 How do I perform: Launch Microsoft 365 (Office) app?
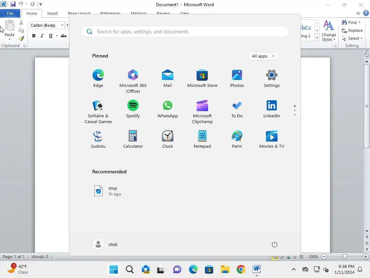133,81
